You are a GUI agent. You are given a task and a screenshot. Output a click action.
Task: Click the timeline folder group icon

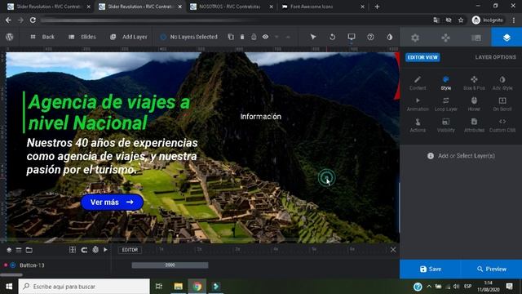click(x=29, y=250)
